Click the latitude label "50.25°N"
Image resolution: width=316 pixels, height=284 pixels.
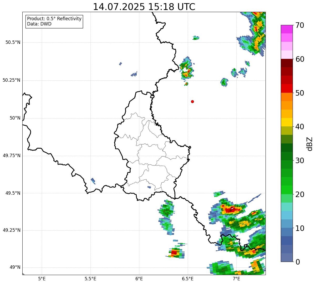click(12, 80)
